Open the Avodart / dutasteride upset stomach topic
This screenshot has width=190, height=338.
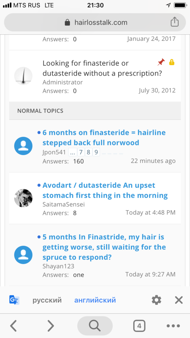[x=105, y=190]
